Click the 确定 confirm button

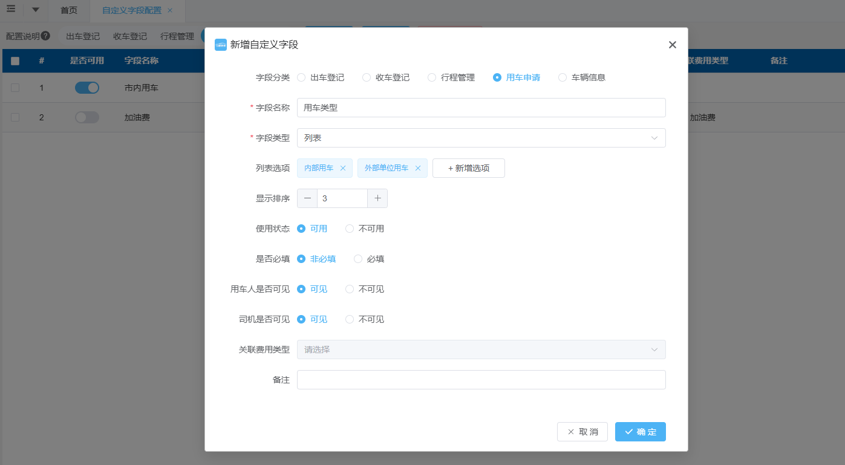[640, 432]
